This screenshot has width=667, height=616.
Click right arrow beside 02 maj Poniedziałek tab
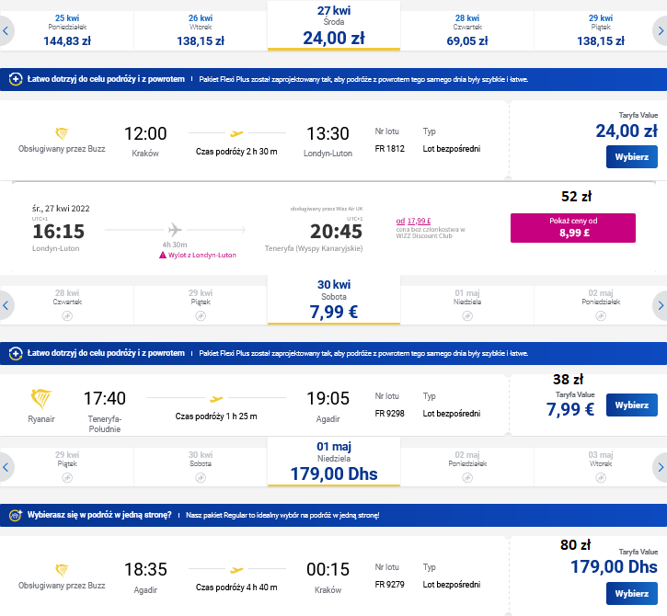click(x=661, y=305)
